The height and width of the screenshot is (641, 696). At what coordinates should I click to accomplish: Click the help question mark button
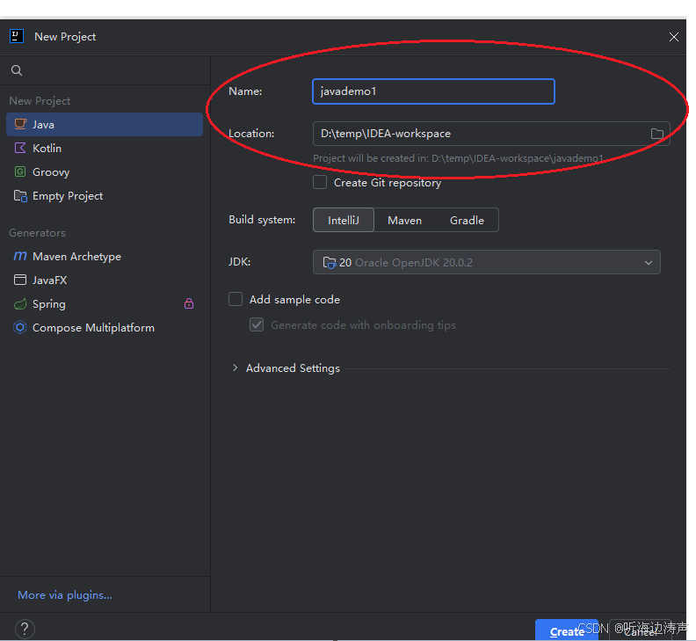click(x=25, y=629)
